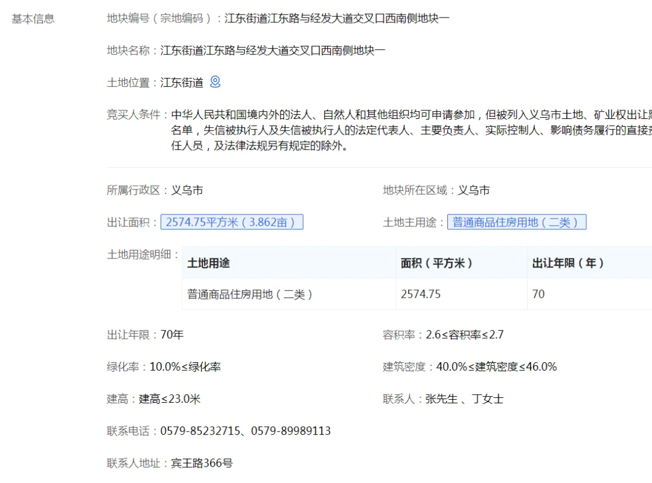The image size is (652, 483).
Task: Select table cell 普通商品住房用地（二类）
Action: pos(289,294)
